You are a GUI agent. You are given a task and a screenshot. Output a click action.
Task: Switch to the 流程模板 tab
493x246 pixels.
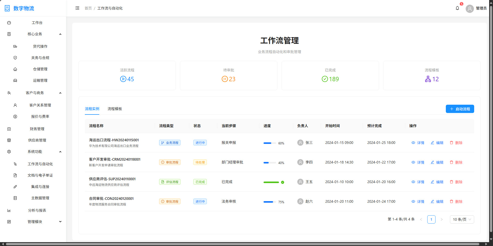coord(115,109)
